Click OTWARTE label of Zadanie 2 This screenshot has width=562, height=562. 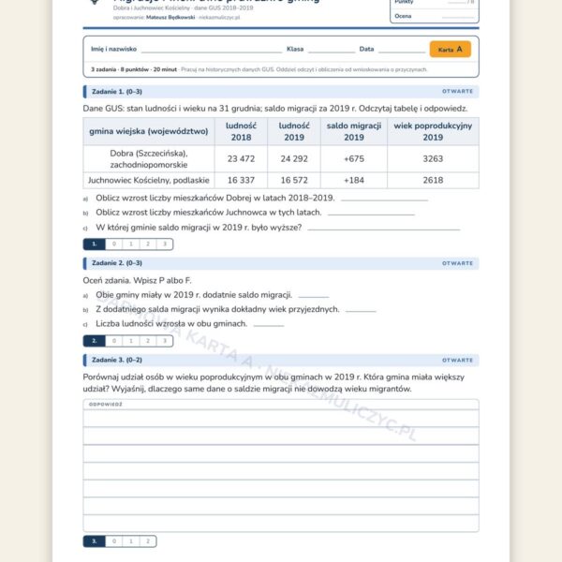click(457, 263)
